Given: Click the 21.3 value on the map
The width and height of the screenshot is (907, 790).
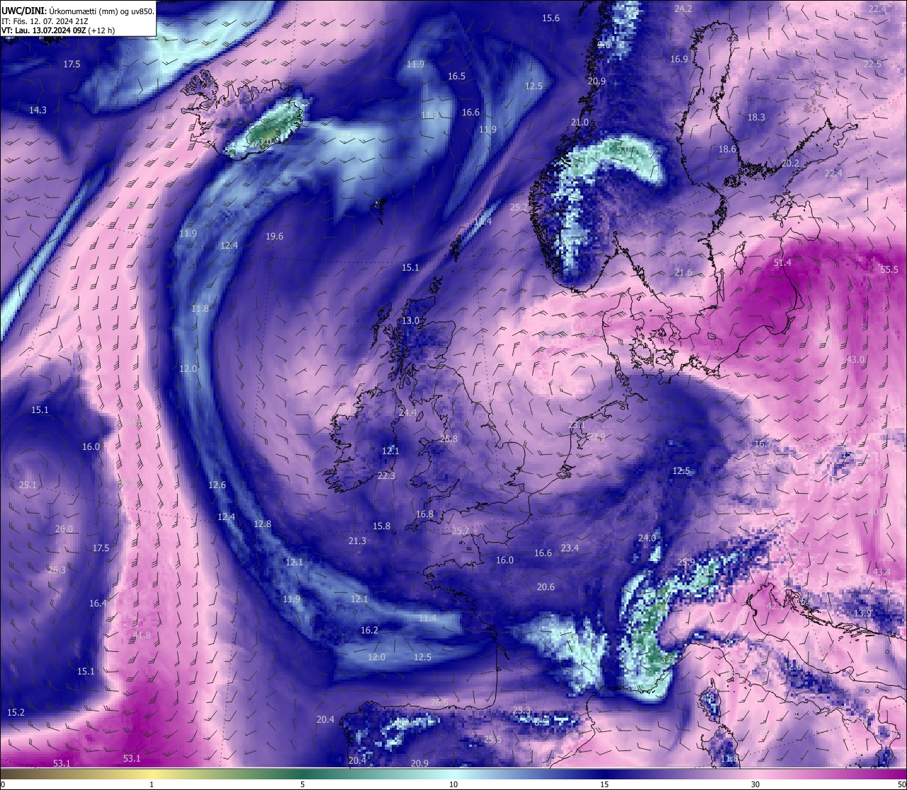Looking at the screenshot, I should tap(357, 541).
